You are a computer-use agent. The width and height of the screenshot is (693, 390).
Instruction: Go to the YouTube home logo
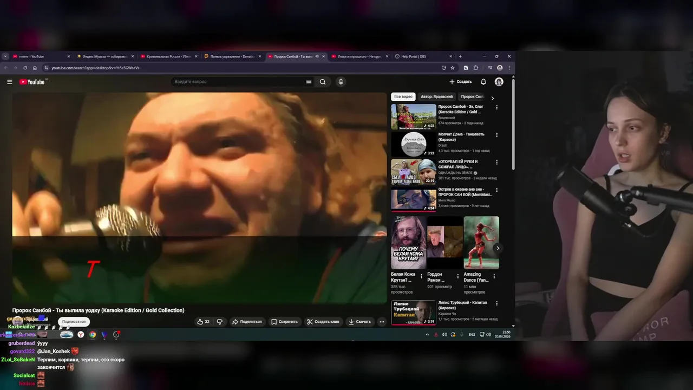pyautogui.click(x=32, y=82)
